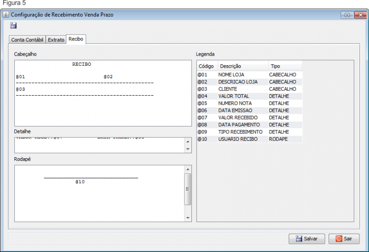Select the @06 code cell
The height and width of the screenshot is (252, 369).
click(x=207, y=110)
